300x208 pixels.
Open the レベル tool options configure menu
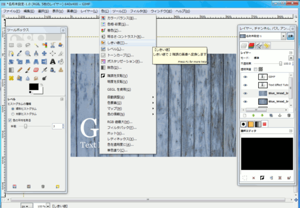tap(62, 99)
